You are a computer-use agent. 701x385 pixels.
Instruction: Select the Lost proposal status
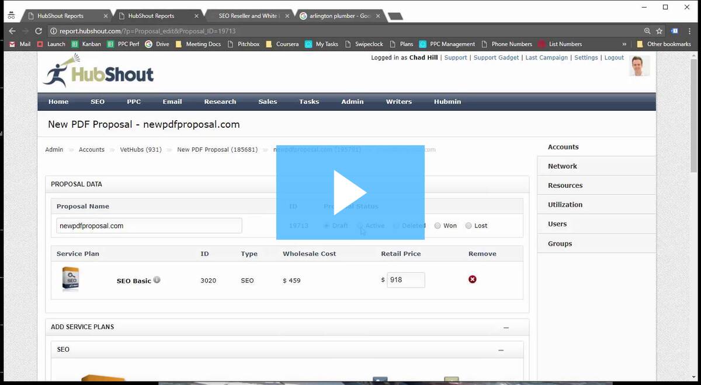469,226
